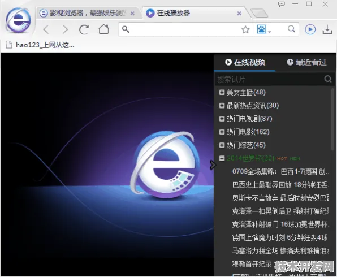Bookmark the page with the star icon
337x277 pixels.
click(245, 29)
